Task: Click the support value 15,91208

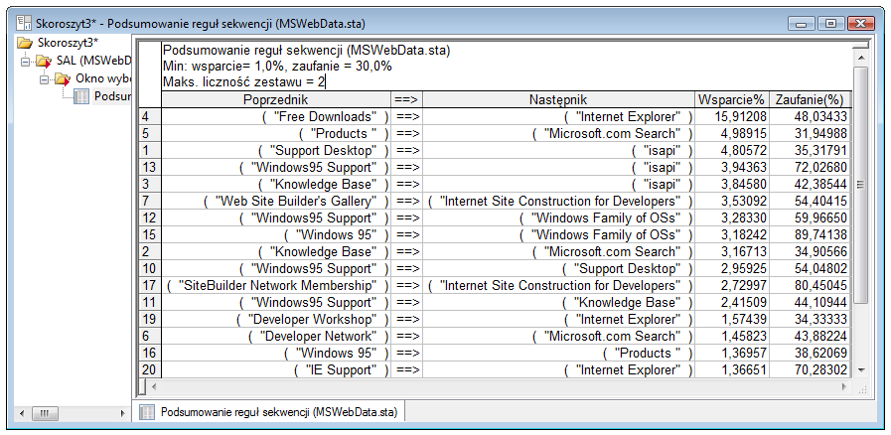Action: (731, 117)
